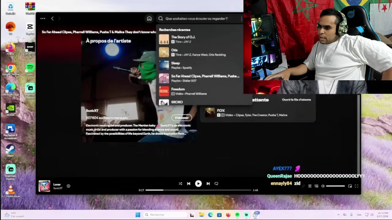
Task: Open the Google Chrome desktop icon
Action: (10, 69)
